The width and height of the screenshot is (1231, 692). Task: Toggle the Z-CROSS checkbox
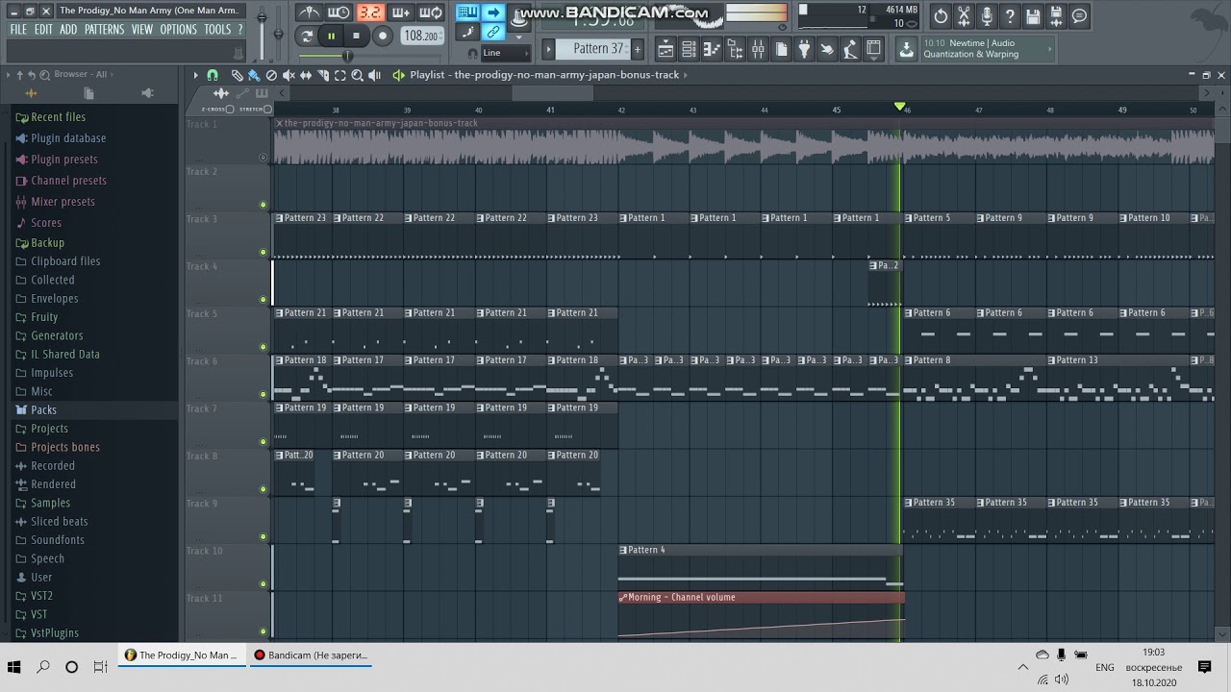coord(230,109)
